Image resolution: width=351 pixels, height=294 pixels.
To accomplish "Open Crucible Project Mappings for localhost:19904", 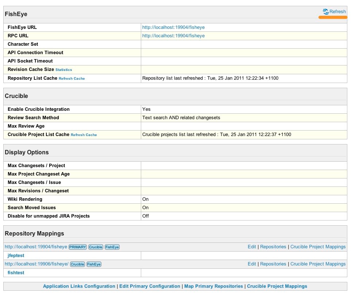I will click(318, 247).
